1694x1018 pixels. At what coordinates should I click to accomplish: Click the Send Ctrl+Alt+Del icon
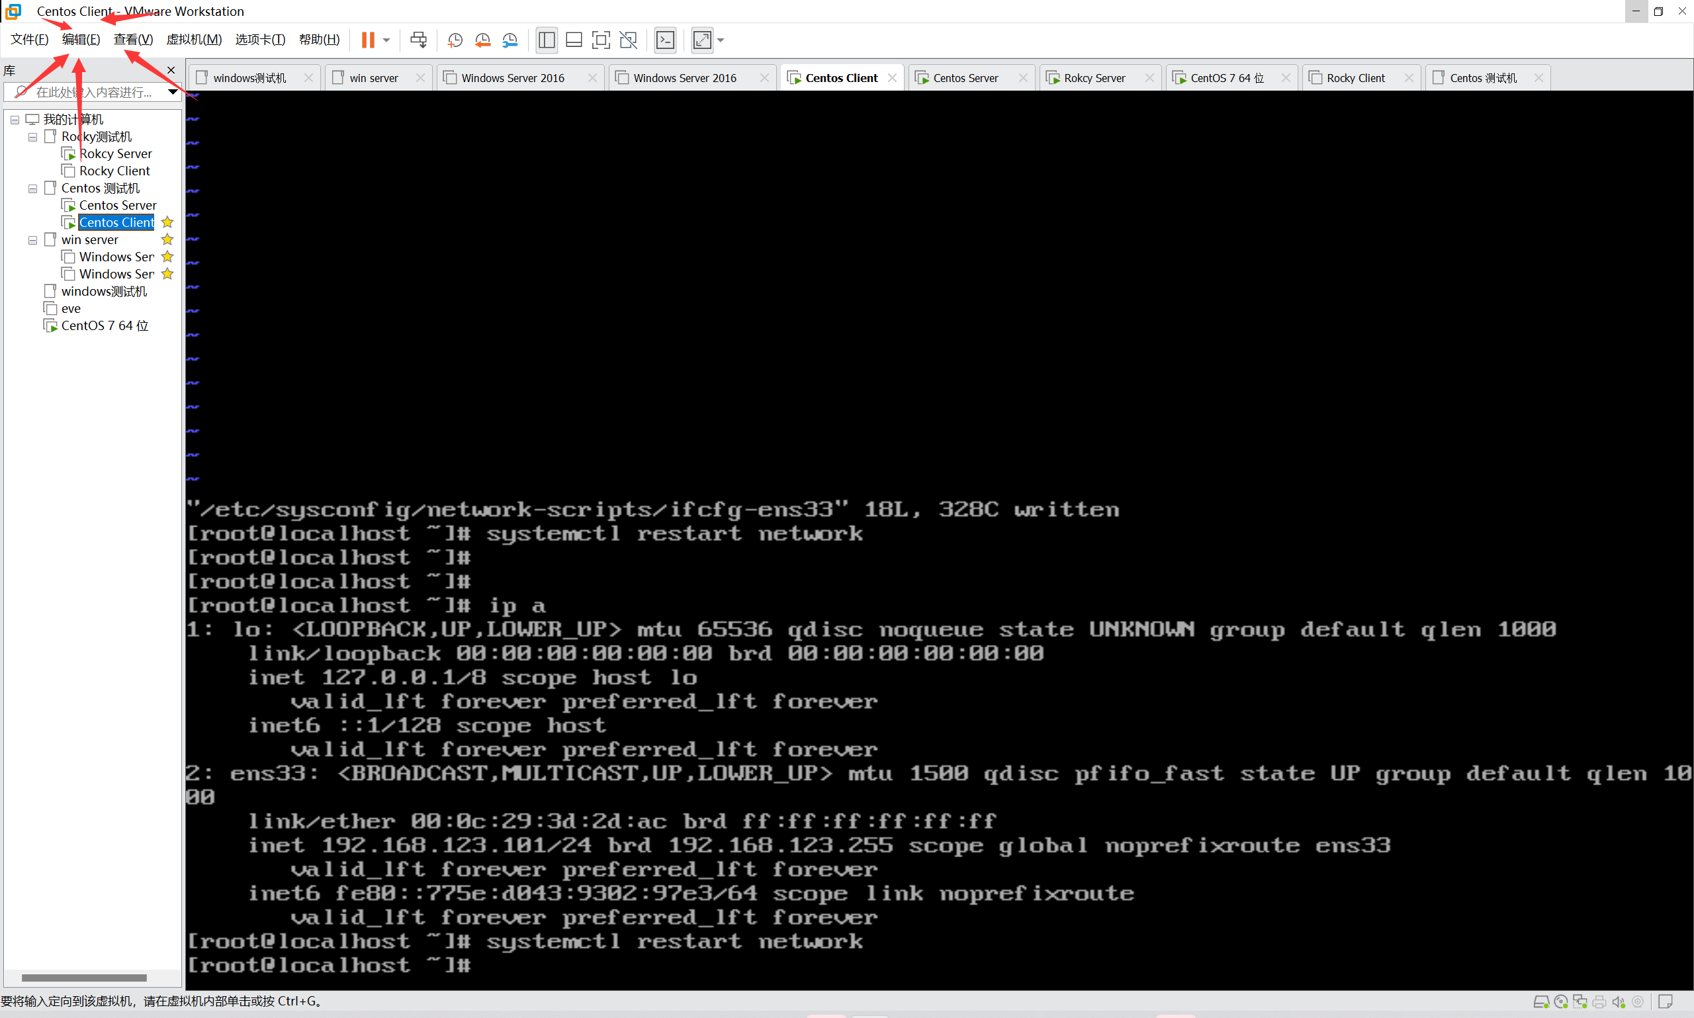point(418,40)
